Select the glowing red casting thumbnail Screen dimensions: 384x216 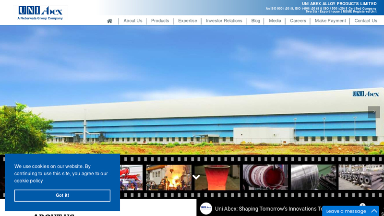click(217, 177)
